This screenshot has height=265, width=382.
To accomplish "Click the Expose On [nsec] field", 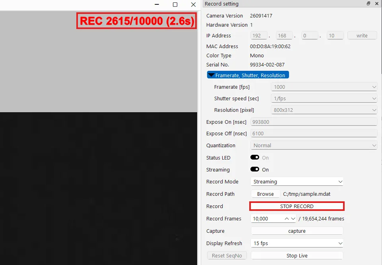I will (x=314, y=122).
